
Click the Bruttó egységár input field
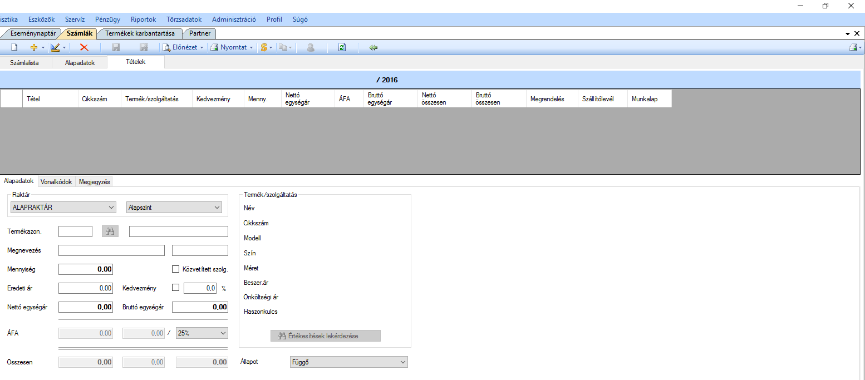pos(200,307)
